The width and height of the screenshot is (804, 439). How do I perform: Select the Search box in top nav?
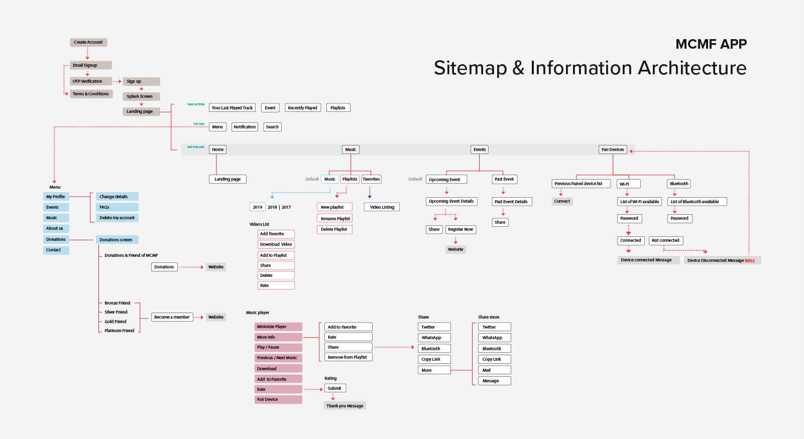272,127
